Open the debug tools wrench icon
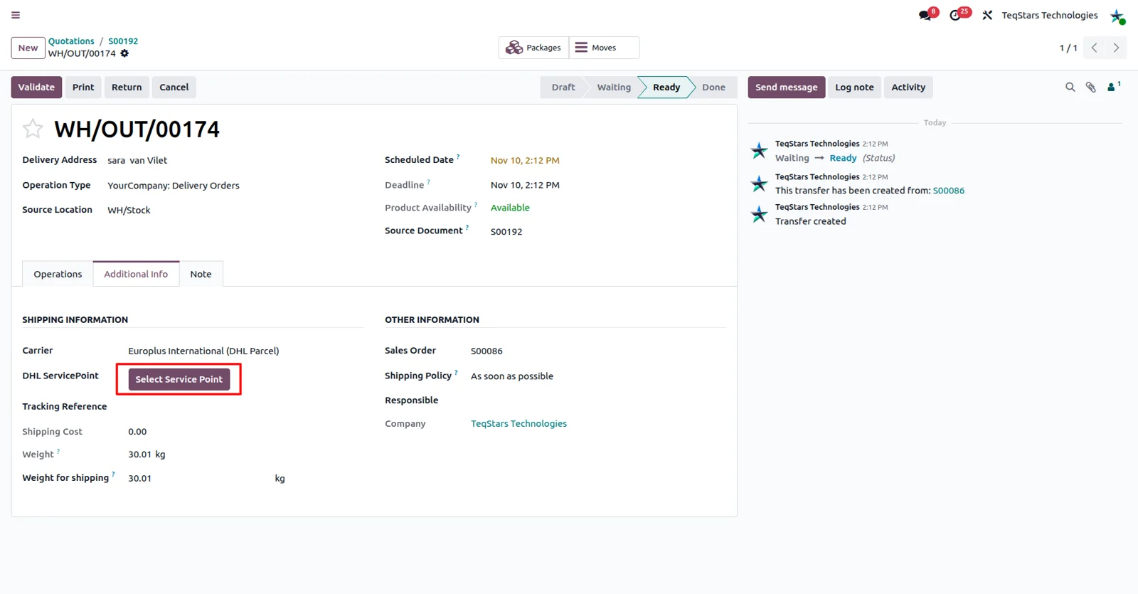Viewport: 1138px width, 594px height. pyautogui.click(x=987, y=15)
